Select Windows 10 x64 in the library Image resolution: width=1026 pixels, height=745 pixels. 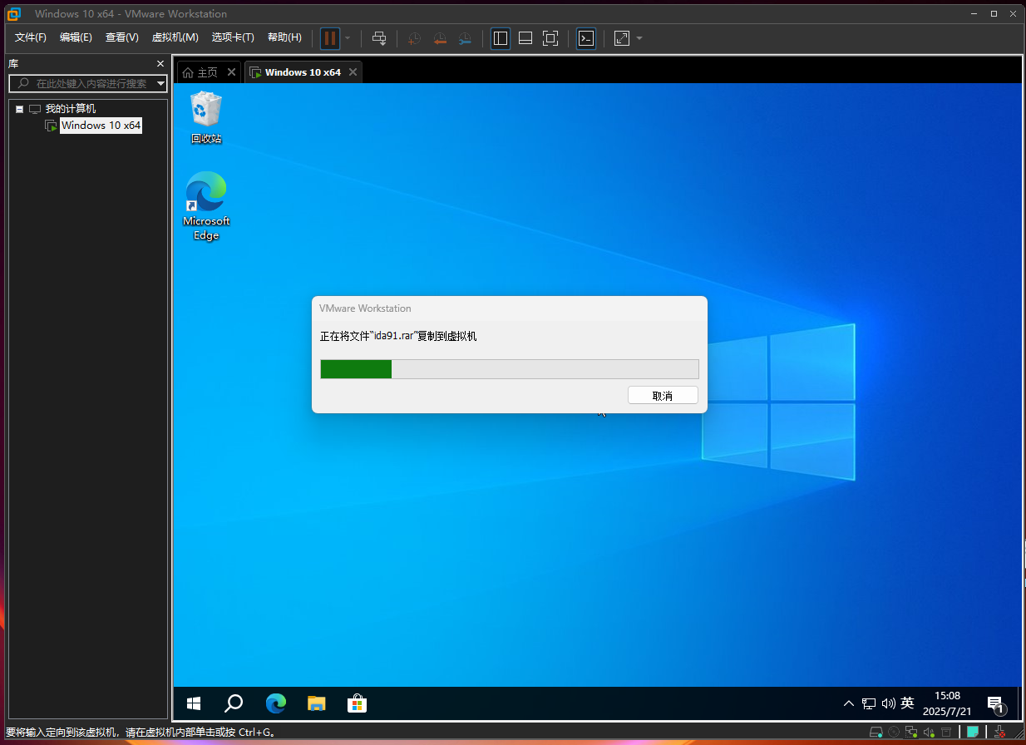pyautogui.click(x=101, y=126)
